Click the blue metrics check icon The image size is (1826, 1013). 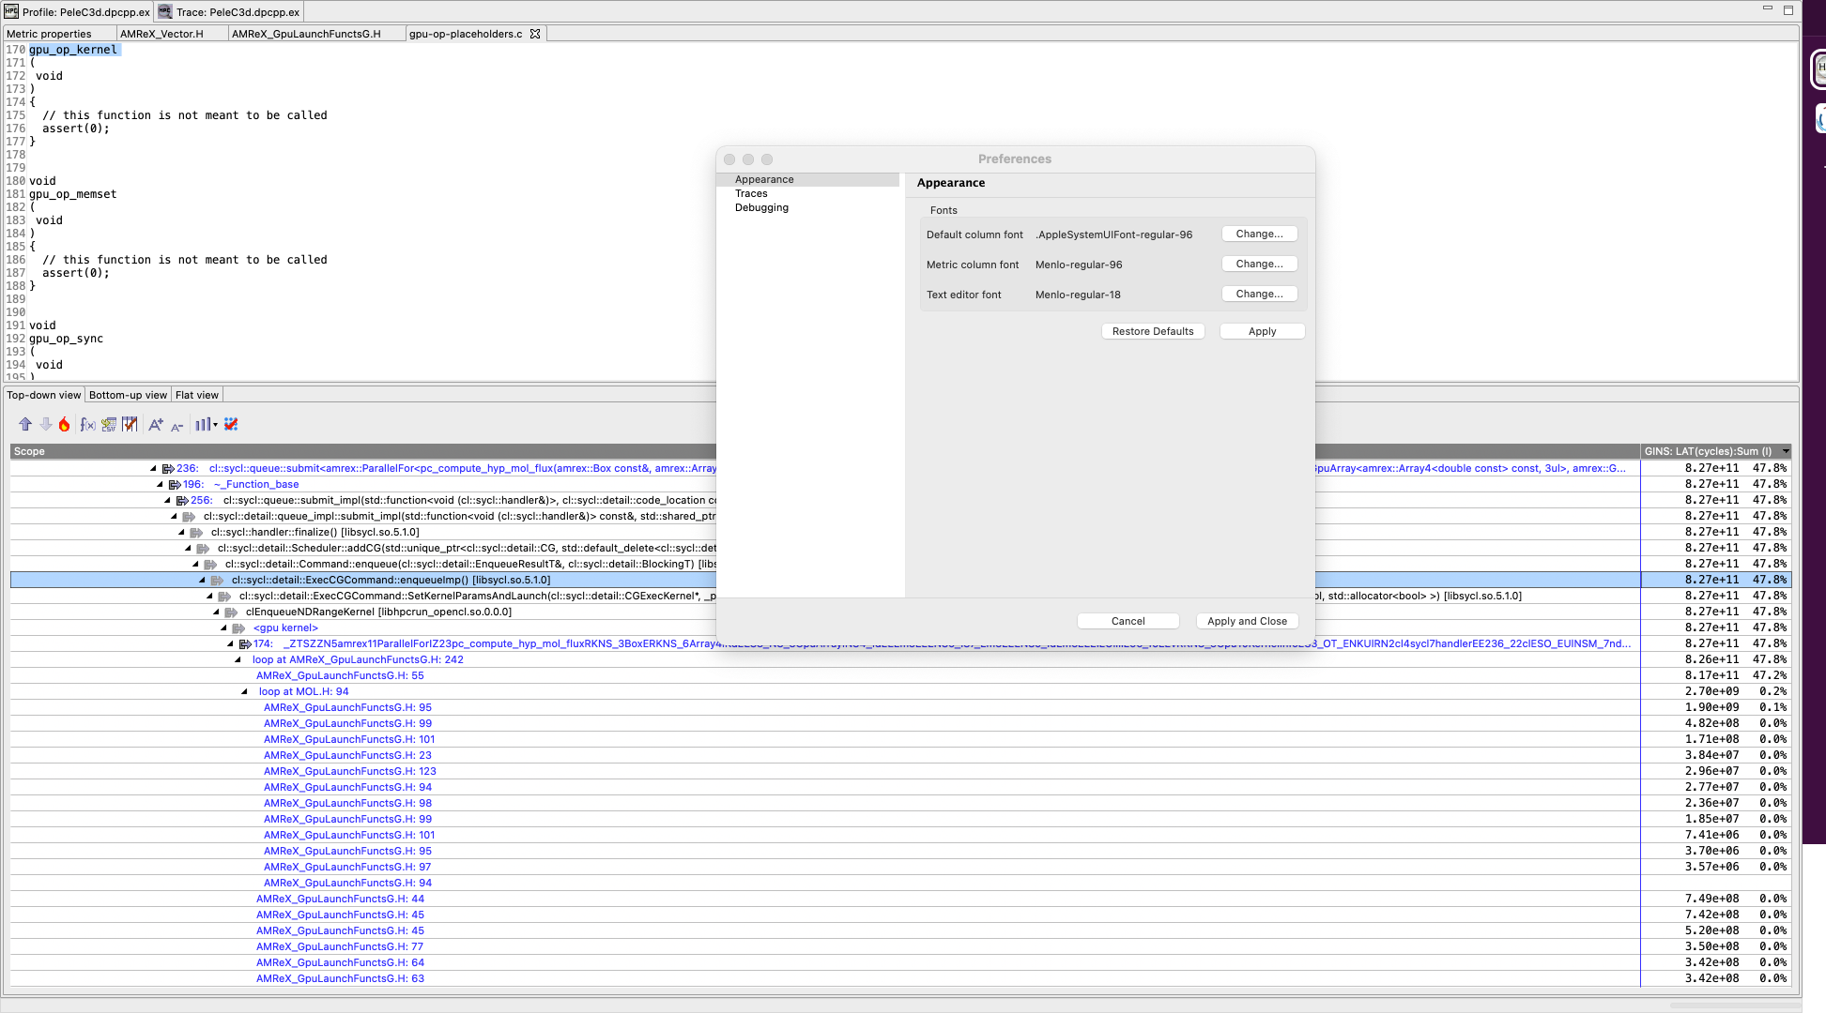pos(231,424)
